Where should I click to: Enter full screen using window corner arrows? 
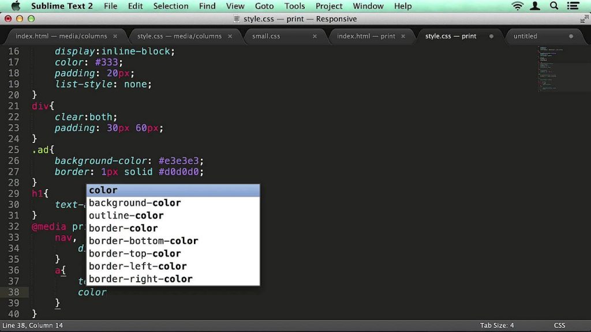[x=584, y=19]
